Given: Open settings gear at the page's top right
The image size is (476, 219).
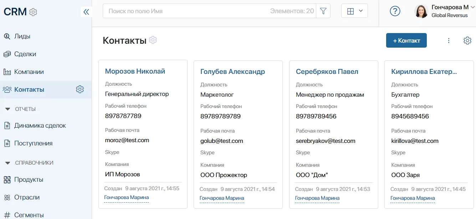Looking at the screenshot, I should (x=467, y=40).
